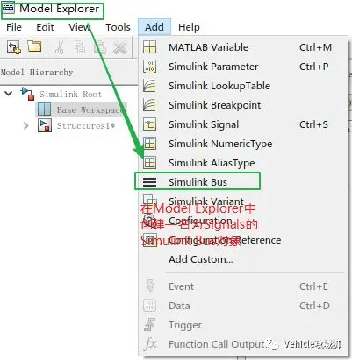Screen dimensions: 352x360
Task: Choose MATLAB Variable from Add menu
Action: 243,47
